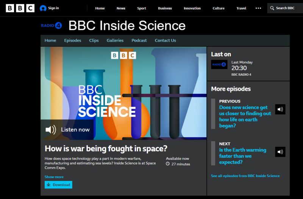Open the three-dot more menu

[258, 8]
